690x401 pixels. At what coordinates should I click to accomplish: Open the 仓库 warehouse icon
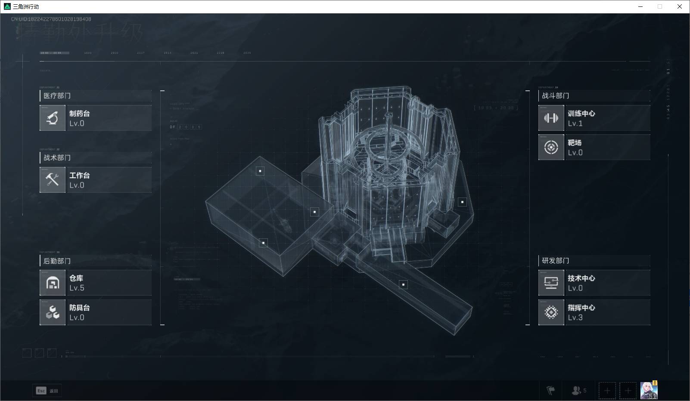[x=53, y=283]
